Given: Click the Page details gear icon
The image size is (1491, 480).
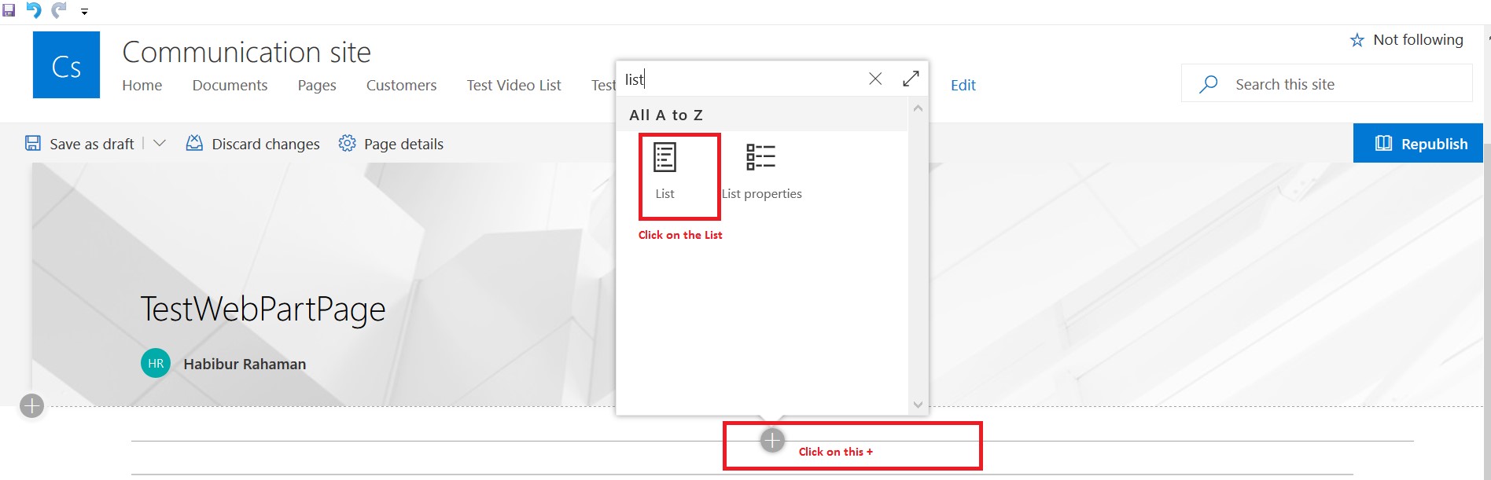Looking at the screenshot, I should point(347,143).
